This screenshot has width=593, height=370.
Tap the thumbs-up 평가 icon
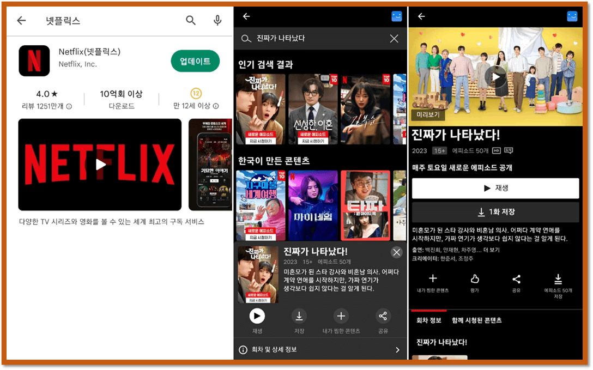click(x=475, y=279)
